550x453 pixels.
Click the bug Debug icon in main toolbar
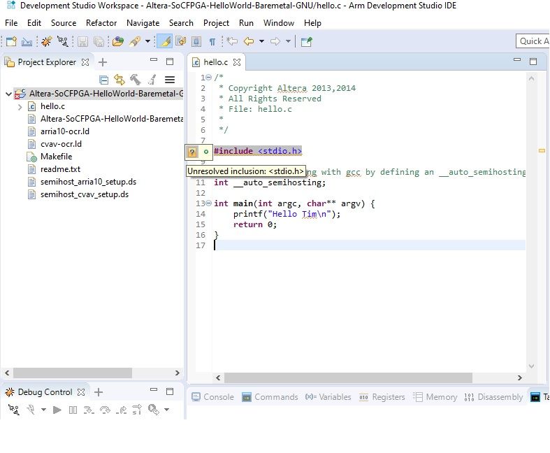tap(47, 41)
